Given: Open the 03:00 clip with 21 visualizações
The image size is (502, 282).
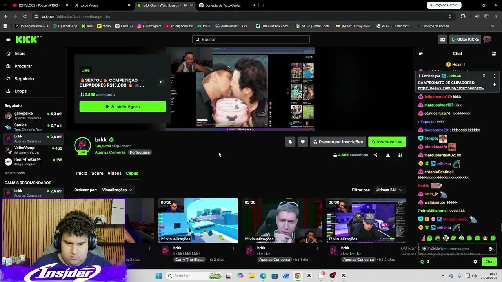Looking at the screenshot, I should point(282,221).
